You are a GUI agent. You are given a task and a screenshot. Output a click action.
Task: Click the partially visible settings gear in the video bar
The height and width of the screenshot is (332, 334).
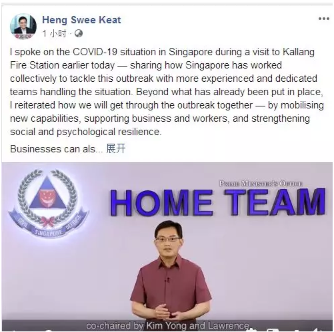click(252, 330)
